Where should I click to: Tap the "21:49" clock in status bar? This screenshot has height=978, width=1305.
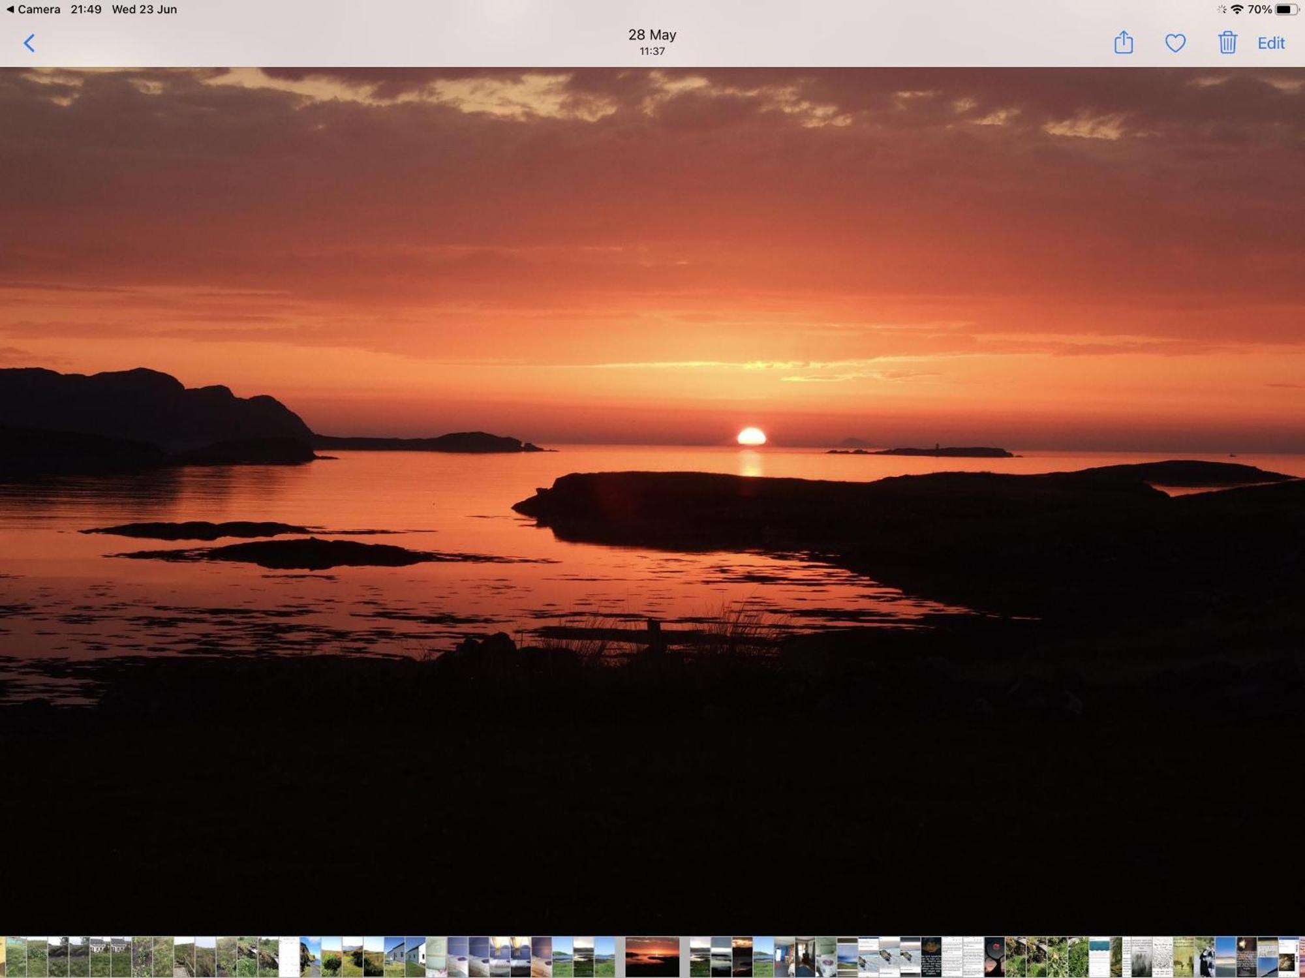pyautogui.click(x=86, y=9)
